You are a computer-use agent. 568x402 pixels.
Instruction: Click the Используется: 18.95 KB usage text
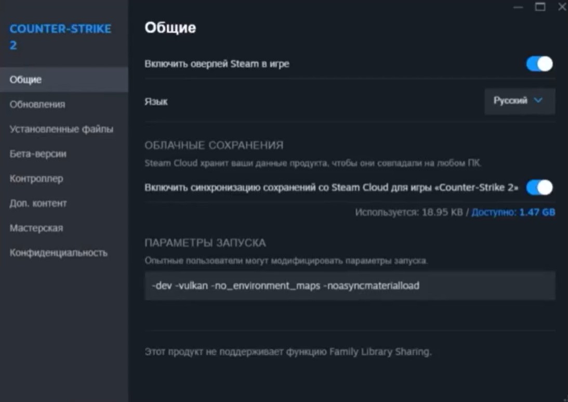410,212
